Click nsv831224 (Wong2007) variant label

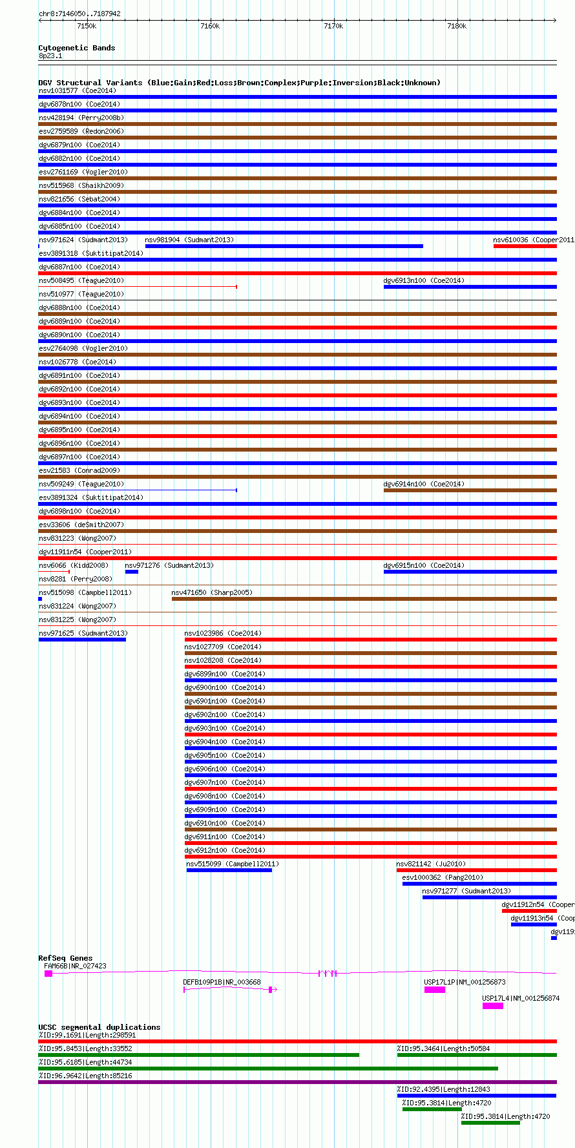[78, 606]
